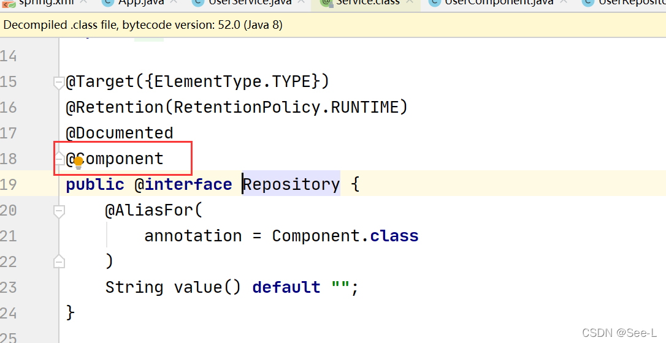Click line number 21 in the gutter
Viewport: 666px width, 343px height.
9,236
